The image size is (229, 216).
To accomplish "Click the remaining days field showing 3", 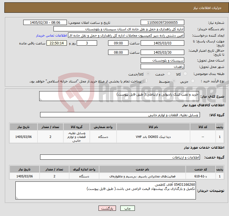I will point(87,43).
